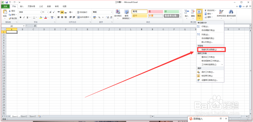Expand 工作表标签颜色 submenu
253x122 pixels.
pyautogui.click(x=210, y=65)
